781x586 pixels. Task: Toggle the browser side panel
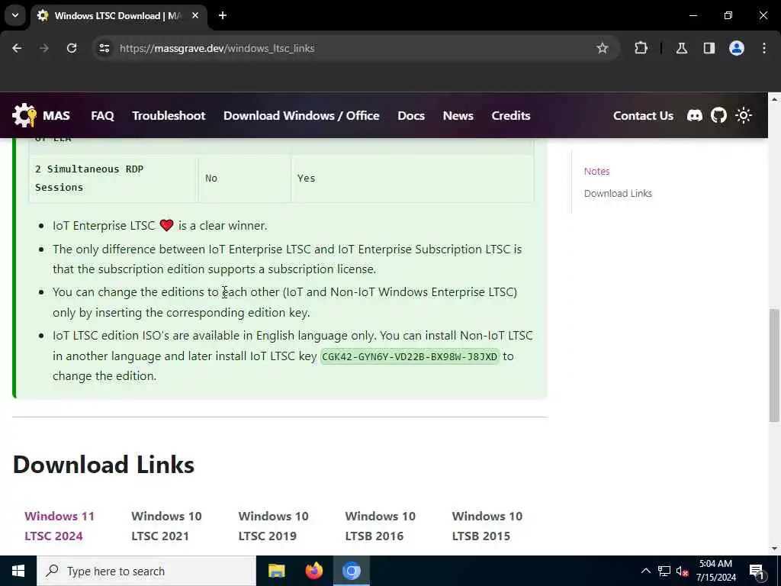[709, 48]
